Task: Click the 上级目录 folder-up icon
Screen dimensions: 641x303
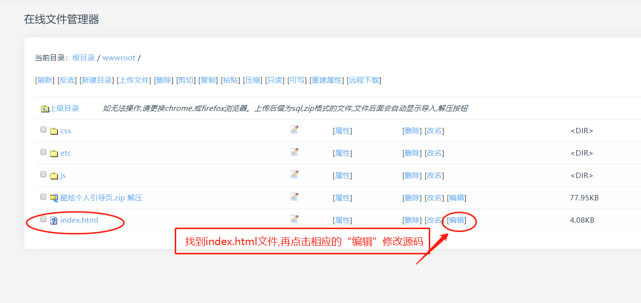Action: coord(44,108)
